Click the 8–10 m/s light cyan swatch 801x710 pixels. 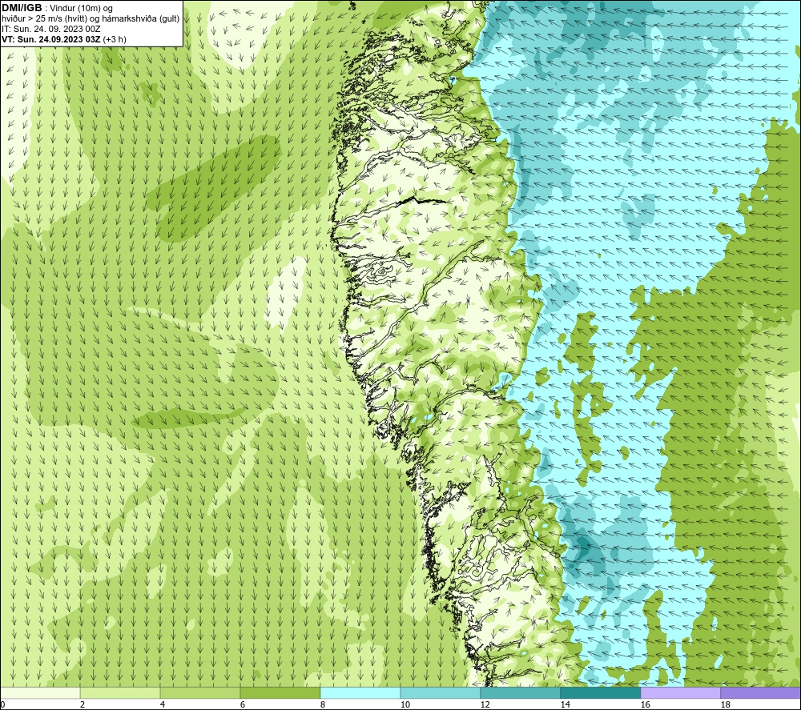tap(360, 692)
